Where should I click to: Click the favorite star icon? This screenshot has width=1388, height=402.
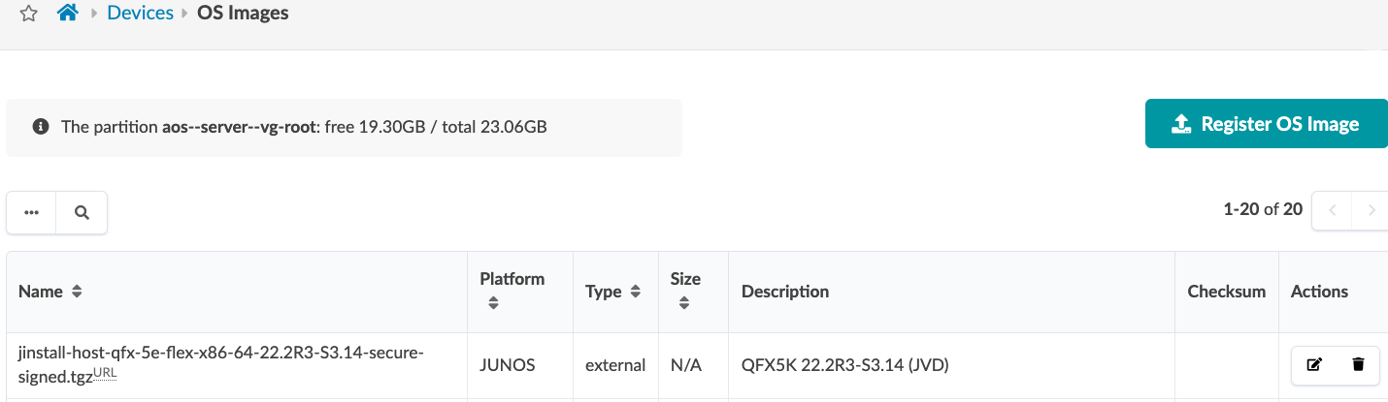click(x=29, y=15)
